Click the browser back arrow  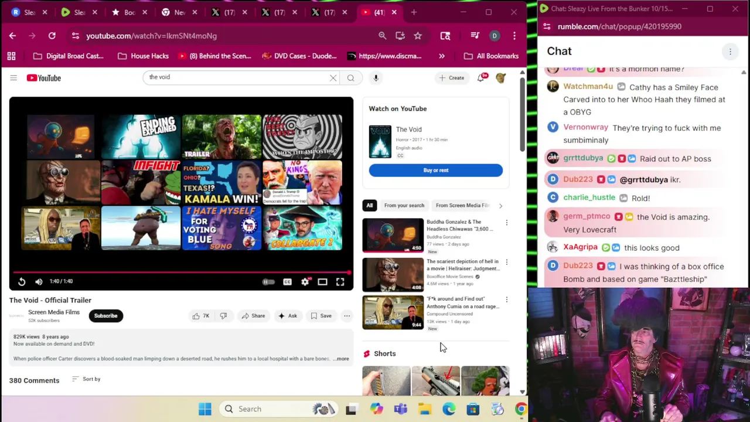(12, 36)
